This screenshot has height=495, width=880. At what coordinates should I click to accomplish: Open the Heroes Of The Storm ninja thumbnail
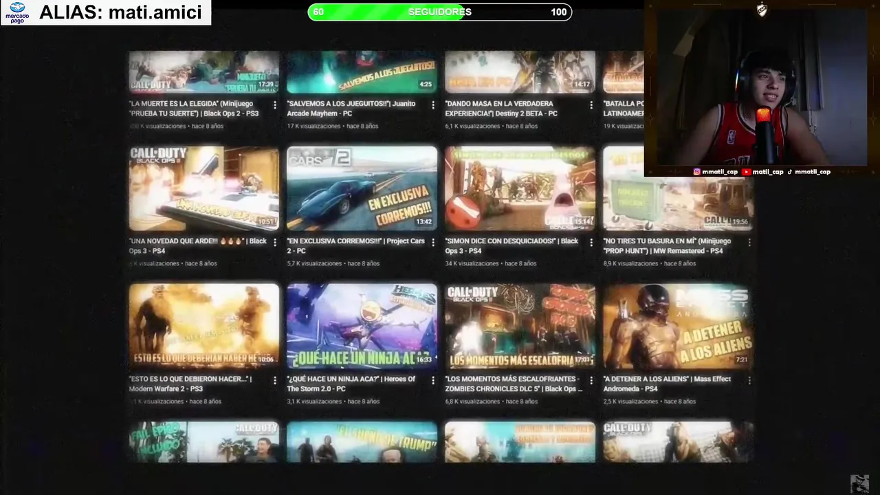pos(362,326)
